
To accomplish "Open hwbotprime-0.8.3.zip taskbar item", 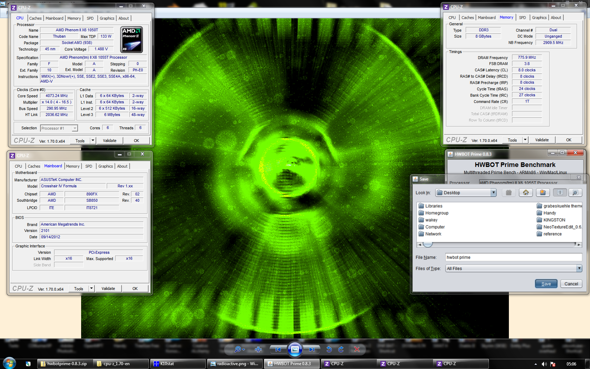I will [x=65, y=364].
